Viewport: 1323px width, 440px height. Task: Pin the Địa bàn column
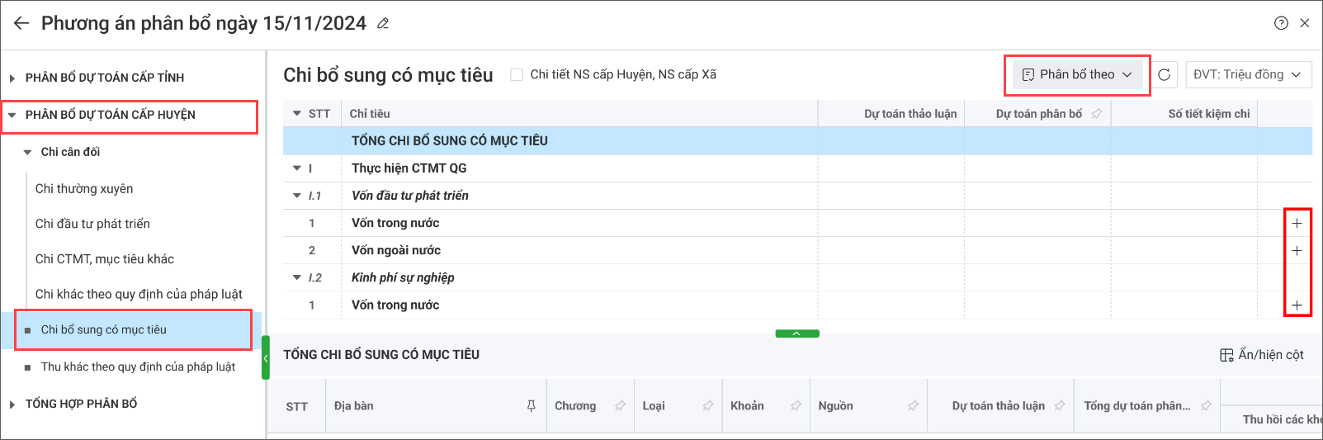tap(531, 406)
